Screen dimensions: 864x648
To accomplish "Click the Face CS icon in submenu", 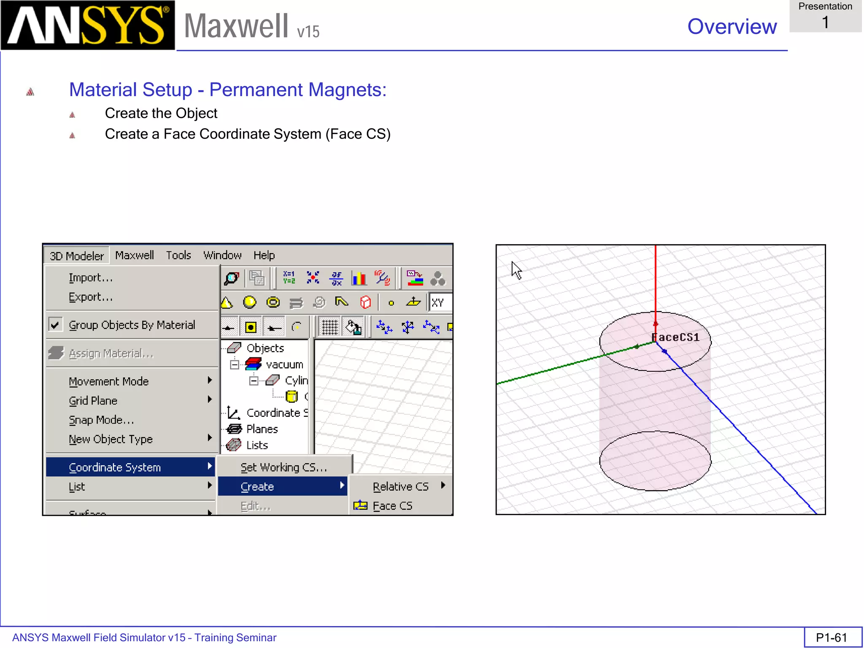I will tap(360, 505).
